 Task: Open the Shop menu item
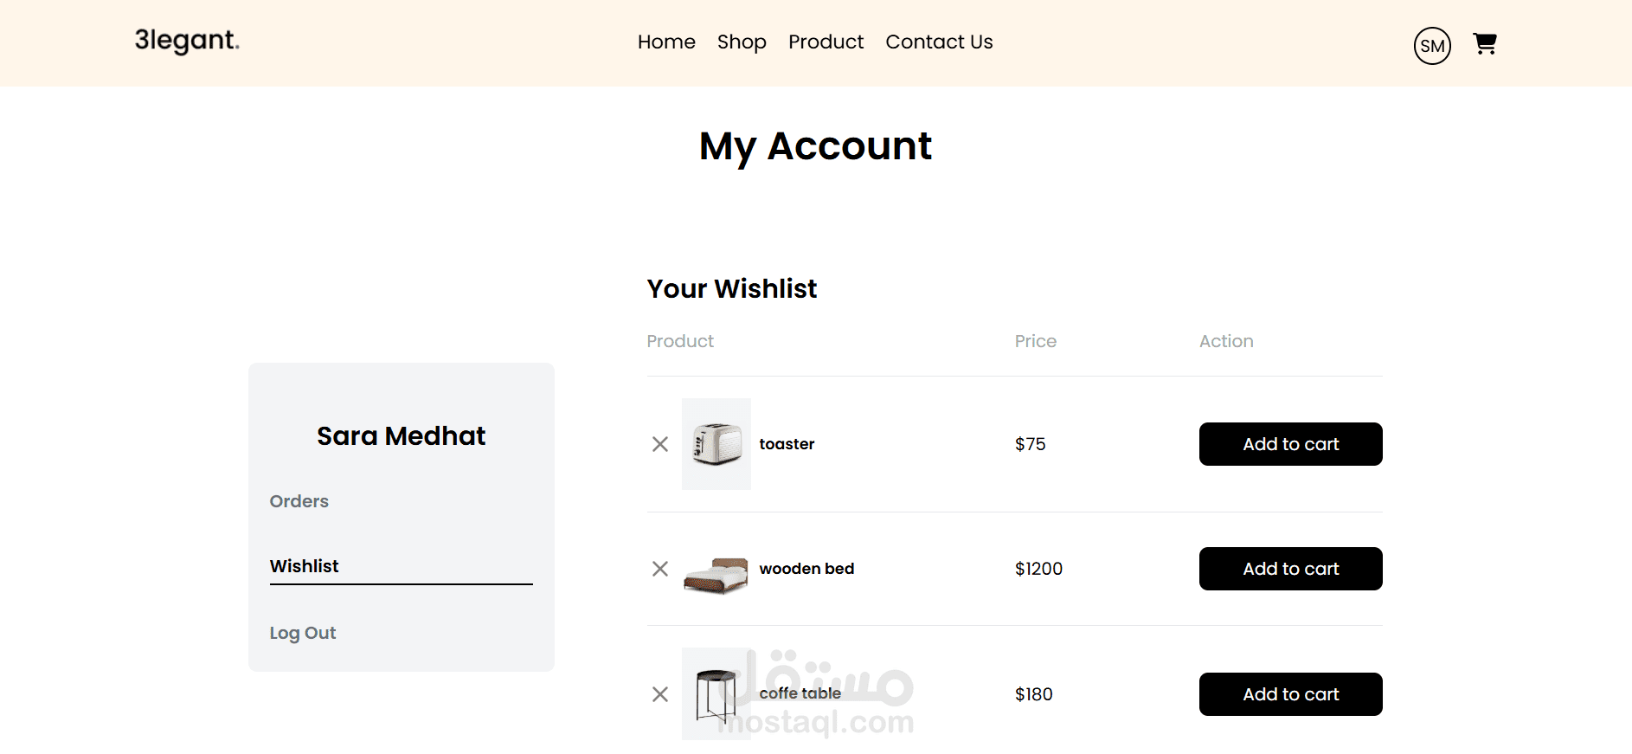(x=742, y=42)
